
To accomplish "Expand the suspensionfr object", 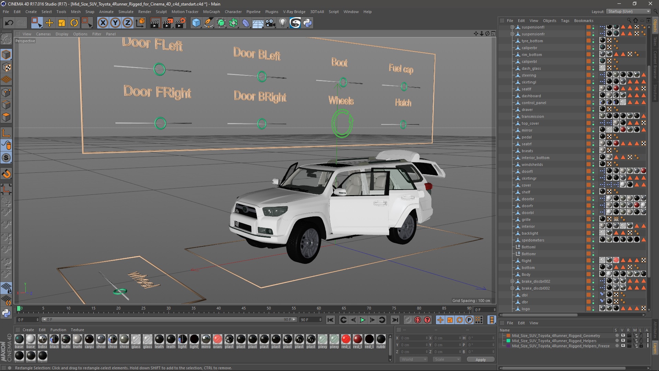I will coord(512,34).
